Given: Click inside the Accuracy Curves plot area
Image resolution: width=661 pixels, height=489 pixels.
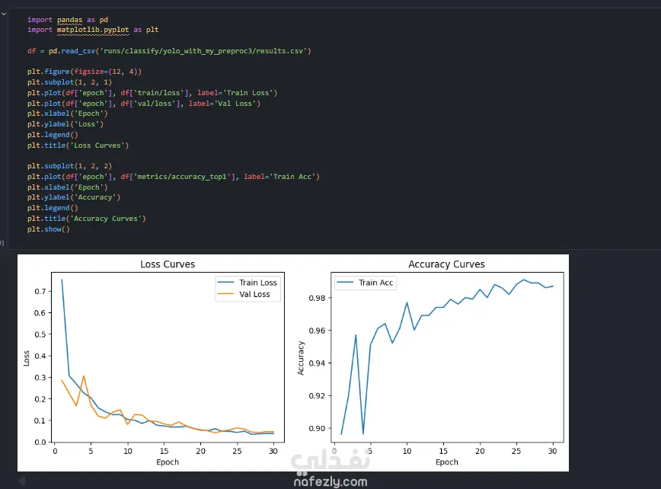Looking at the screenshot, I should [x=447, y=357].
